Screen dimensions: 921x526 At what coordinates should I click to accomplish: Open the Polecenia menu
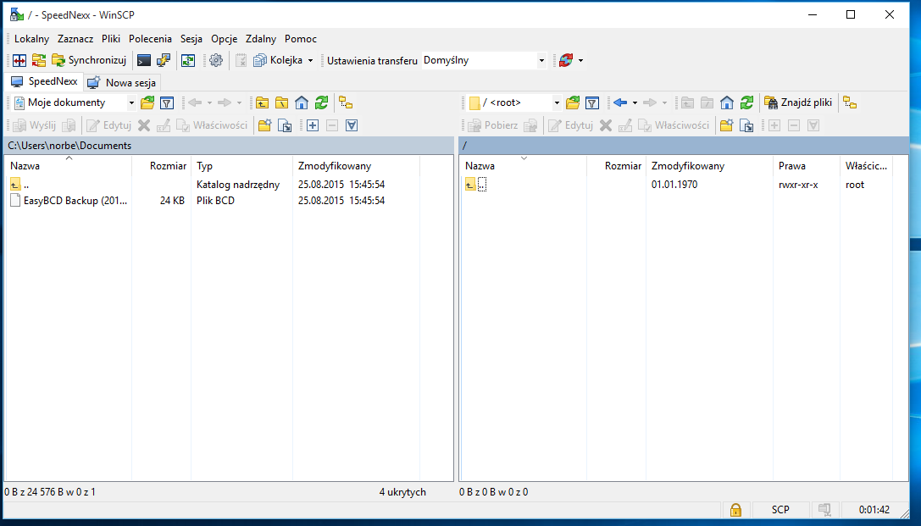150,39
